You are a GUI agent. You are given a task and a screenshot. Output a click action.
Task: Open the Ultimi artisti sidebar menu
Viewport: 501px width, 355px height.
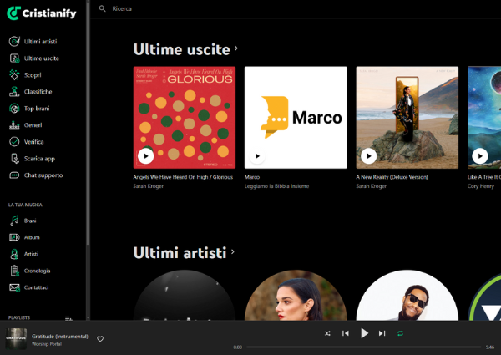pyautogui.click(x=41, y=41)
